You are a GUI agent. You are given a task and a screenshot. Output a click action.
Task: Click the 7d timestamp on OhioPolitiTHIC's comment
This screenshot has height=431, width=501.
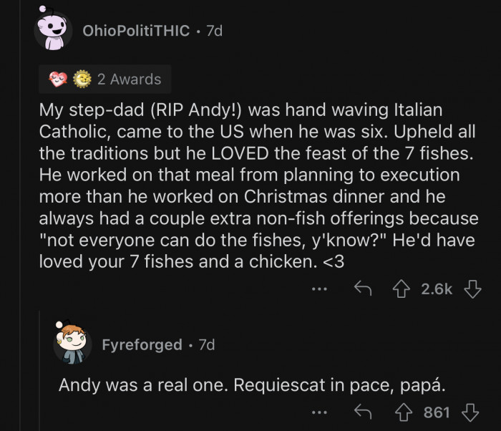(x=214, y=31)
